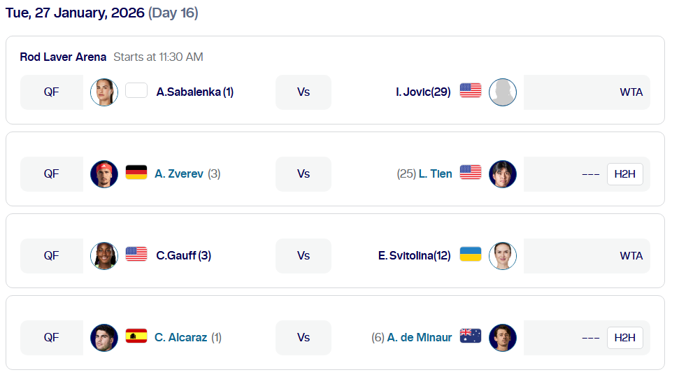Click the US flag next to Gauff
Viewport: 679px width, 384px height.
(136, 254)
